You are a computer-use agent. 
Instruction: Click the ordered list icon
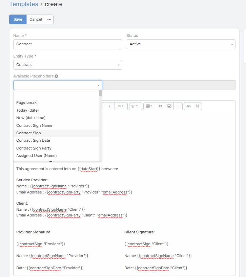[x=110, y=106]
